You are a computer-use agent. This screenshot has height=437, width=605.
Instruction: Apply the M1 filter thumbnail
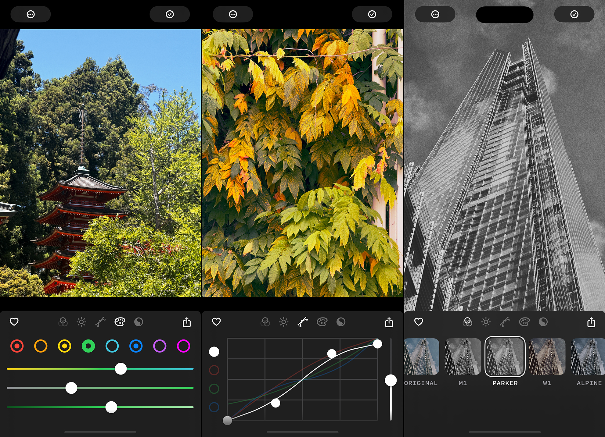click(463, 357)
